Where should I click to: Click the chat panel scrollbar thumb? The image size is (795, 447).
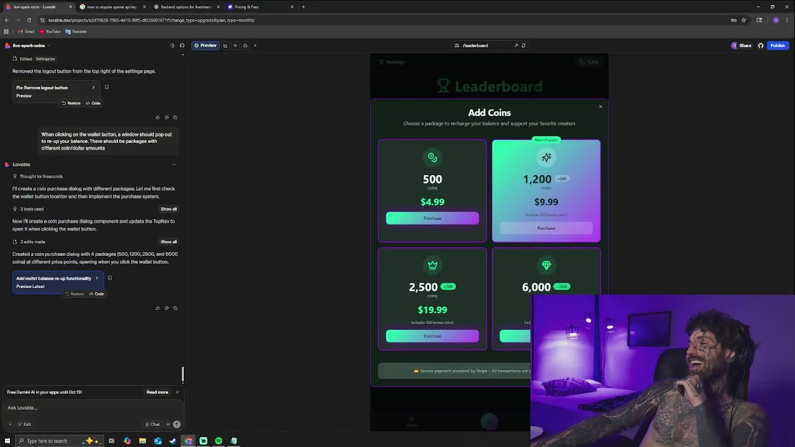[183, 374]
